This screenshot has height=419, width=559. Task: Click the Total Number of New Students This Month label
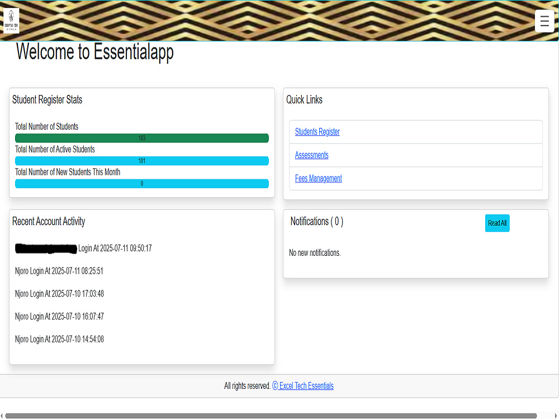(68, 173)
